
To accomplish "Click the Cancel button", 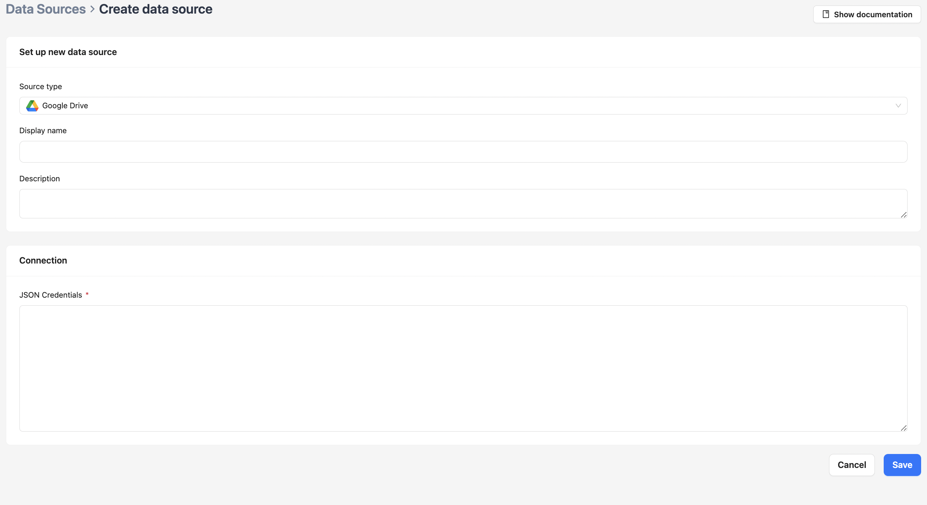I will 852,465.
